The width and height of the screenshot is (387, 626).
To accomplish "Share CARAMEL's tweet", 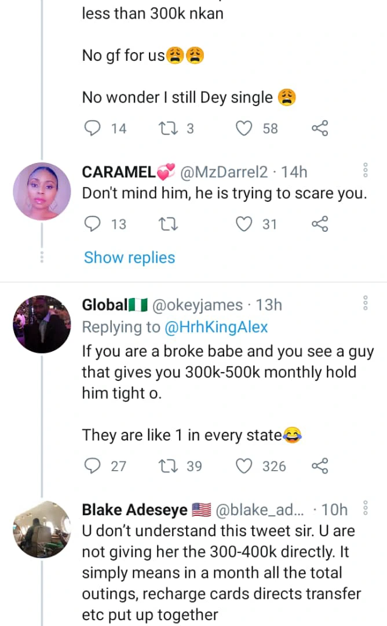I will (x=320, y=224).
